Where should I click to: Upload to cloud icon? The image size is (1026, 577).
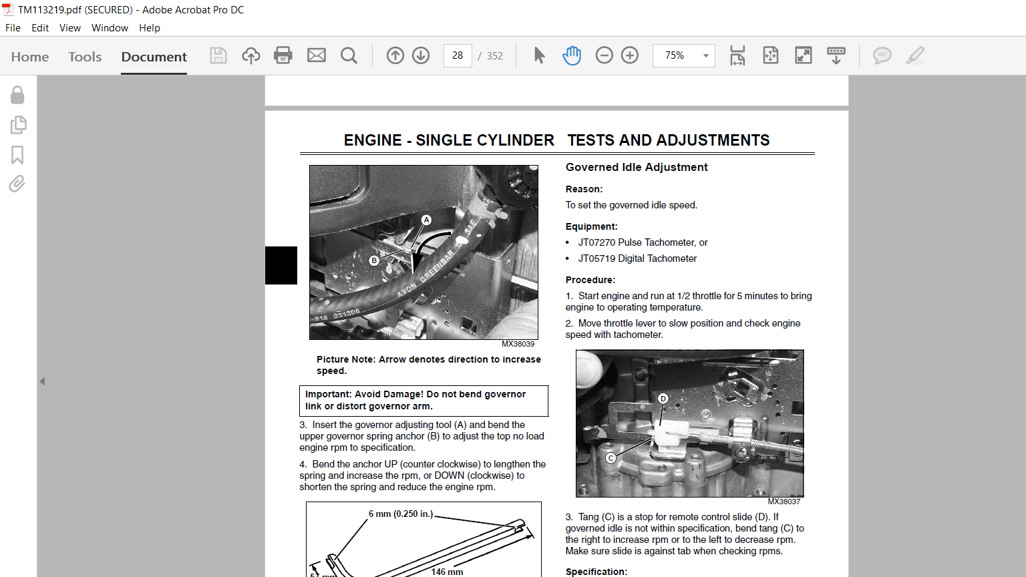pyautogui.click(x=251, y=55)
